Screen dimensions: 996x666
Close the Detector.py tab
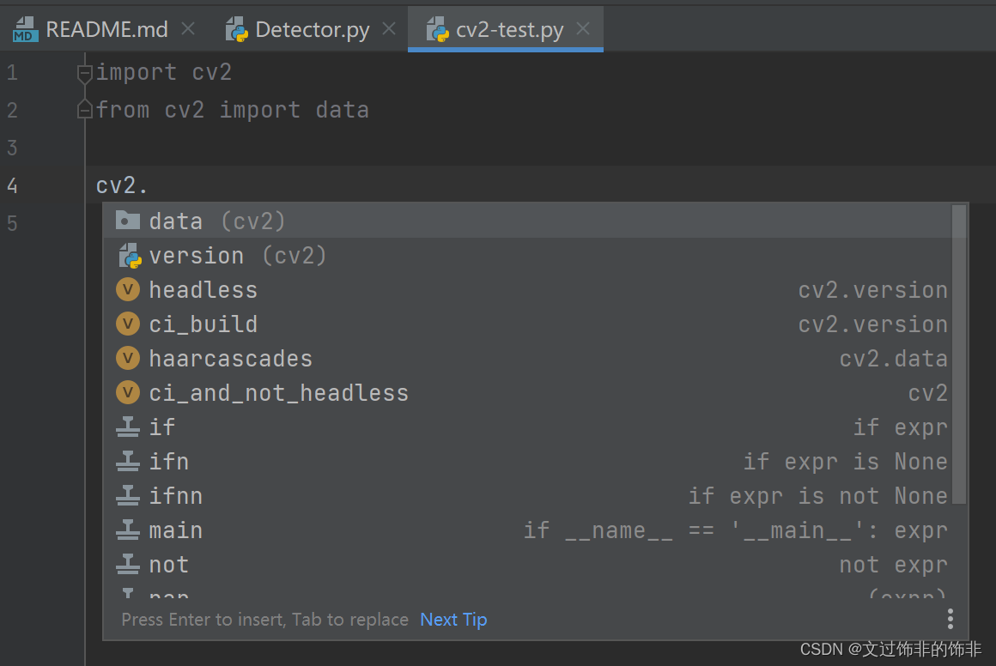389,29
